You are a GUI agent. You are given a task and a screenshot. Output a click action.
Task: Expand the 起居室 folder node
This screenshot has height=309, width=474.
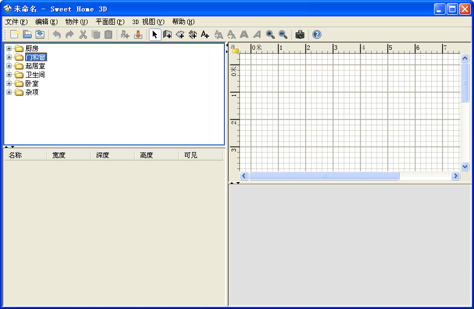tap(9, 66)
